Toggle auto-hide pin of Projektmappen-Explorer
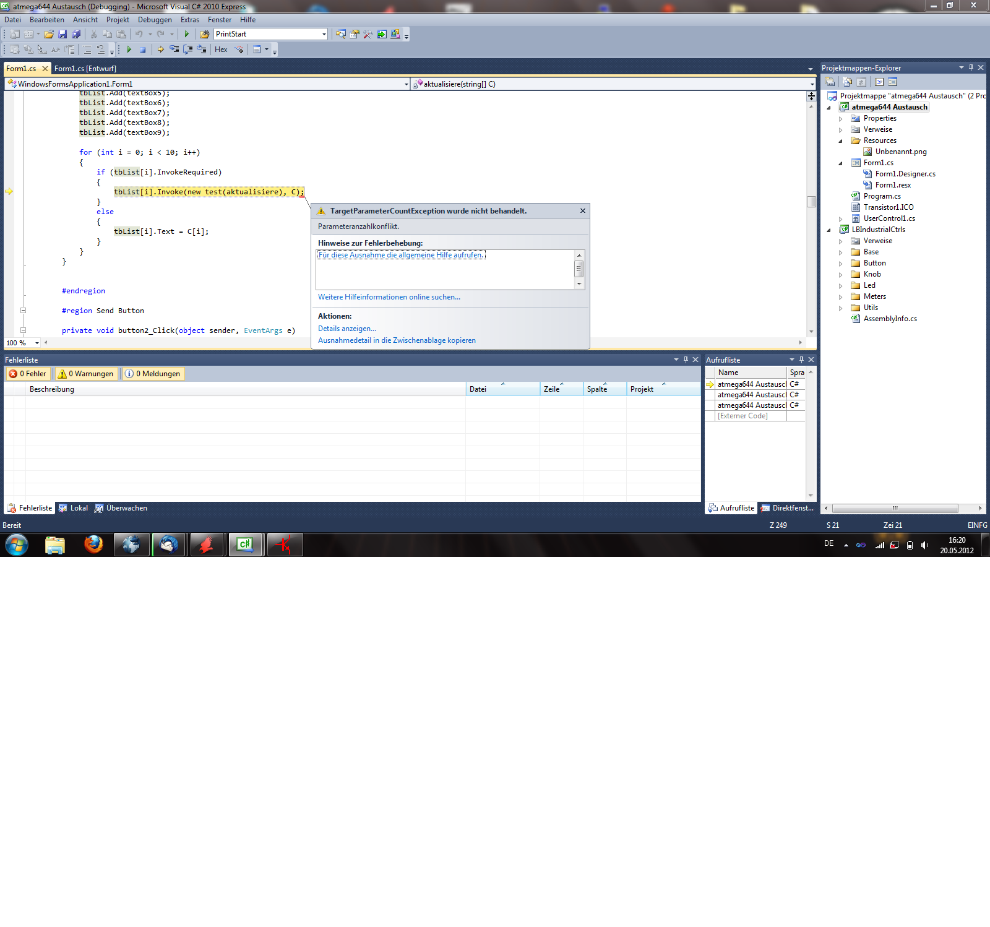990x927 pixels. click(971, 67)
